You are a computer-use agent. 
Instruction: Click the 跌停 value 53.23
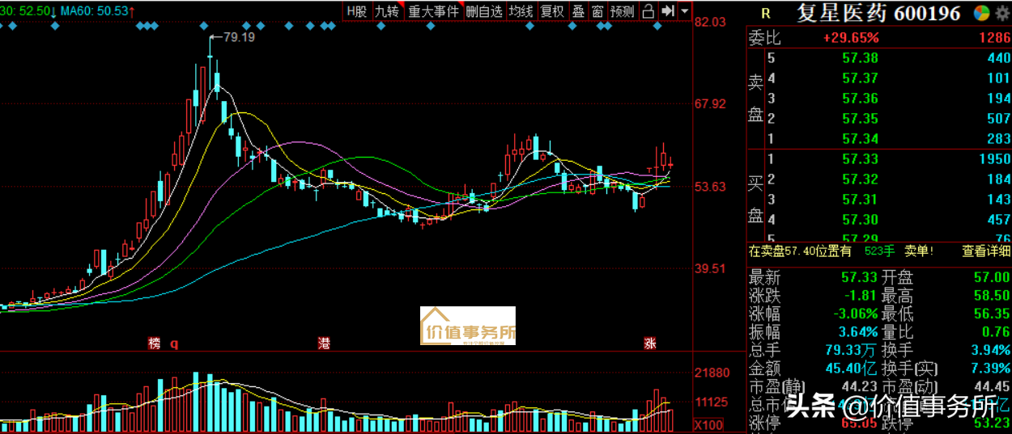(x=993, y=423)
